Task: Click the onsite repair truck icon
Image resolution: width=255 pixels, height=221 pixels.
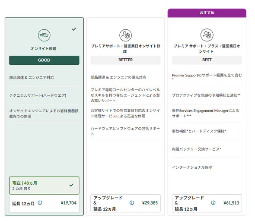Action: [x=44, y=35]
